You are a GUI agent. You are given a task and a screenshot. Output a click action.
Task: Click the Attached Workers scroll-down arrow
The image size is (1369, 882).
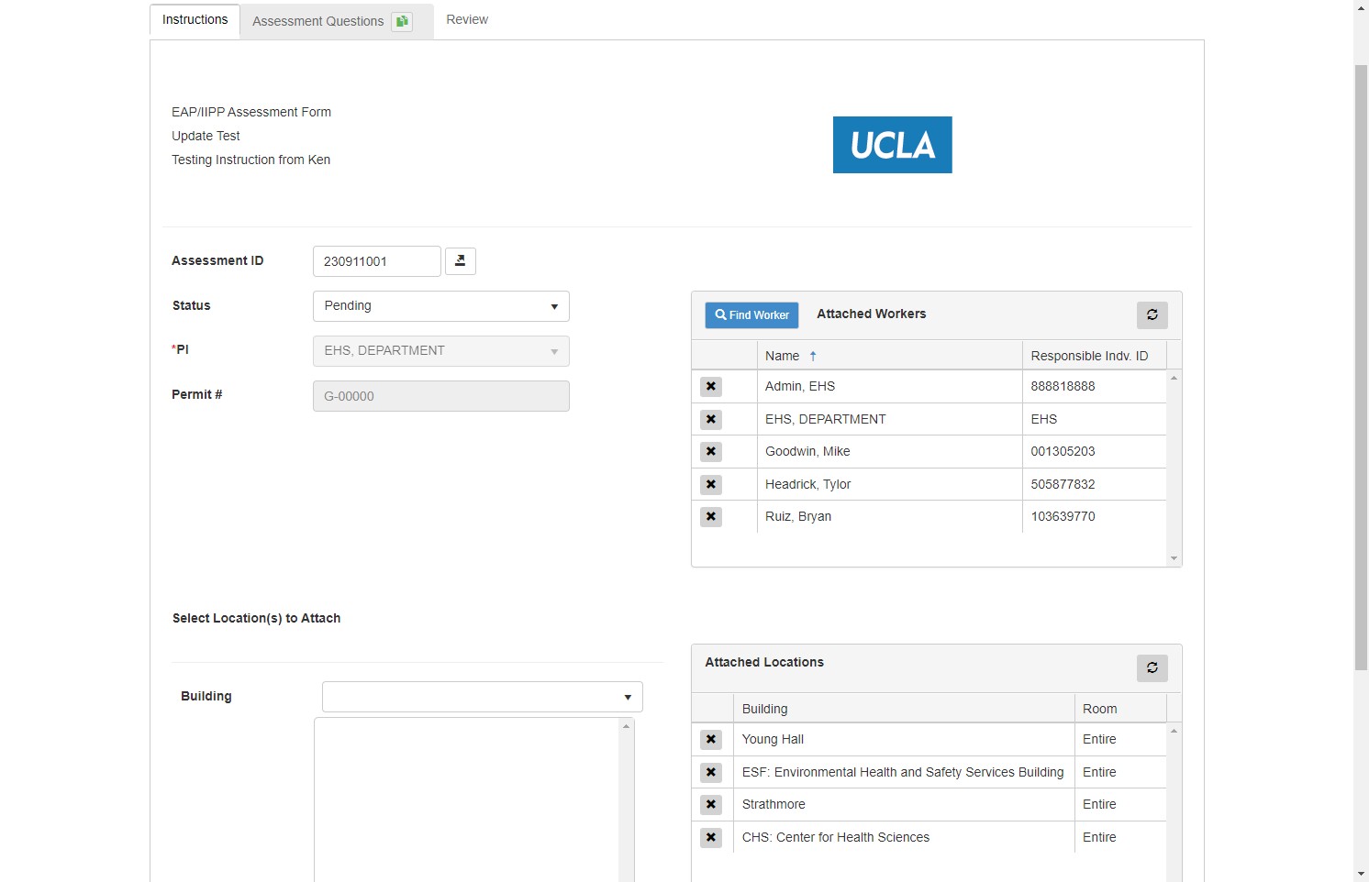1174,558
